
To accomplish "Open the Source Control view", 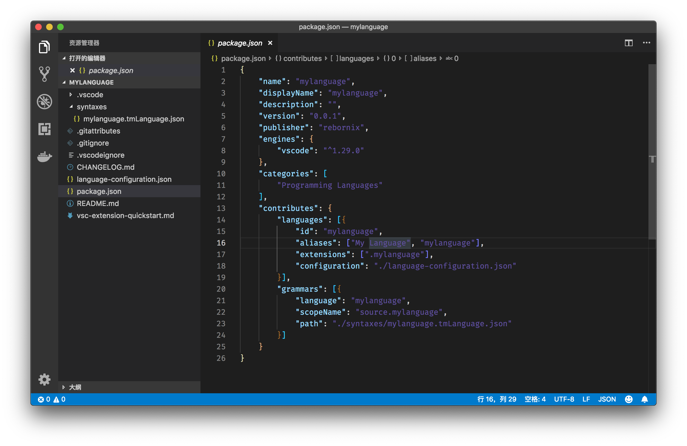I will pyautogui.click(x=44, y=74).
